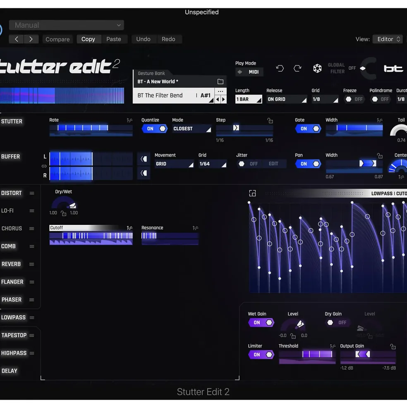Click the Jitter EDIT button
The width and height of the screenshot is (407, 408).
(x=273, y=164)
